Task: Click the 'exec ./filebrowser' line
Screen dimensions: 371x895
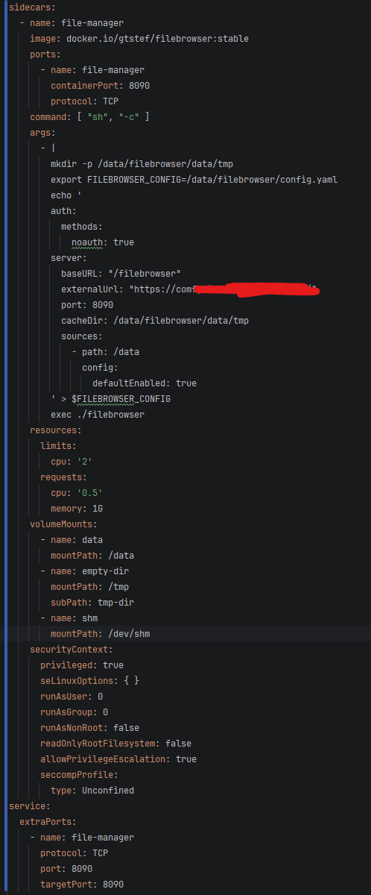Action: [98, 415]
